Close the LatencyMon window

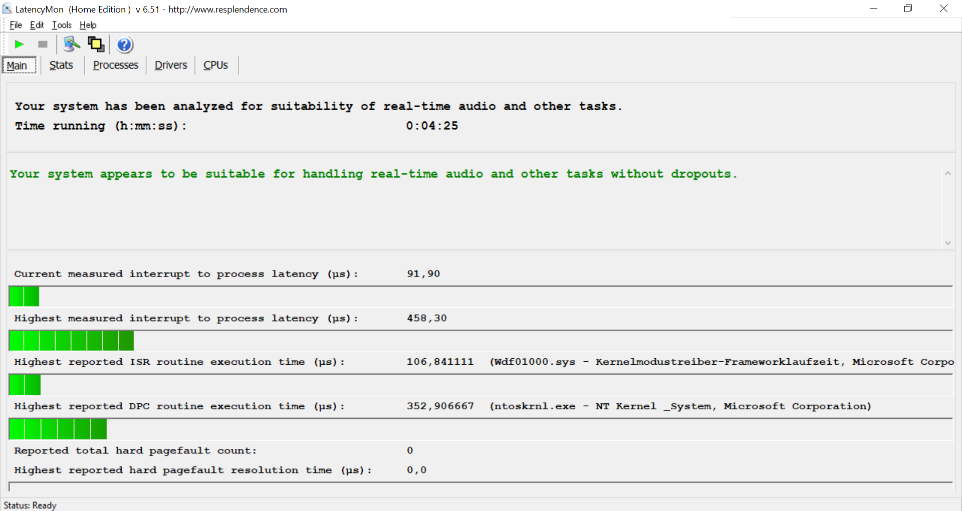pyautogui.click(x=943, y=9)
